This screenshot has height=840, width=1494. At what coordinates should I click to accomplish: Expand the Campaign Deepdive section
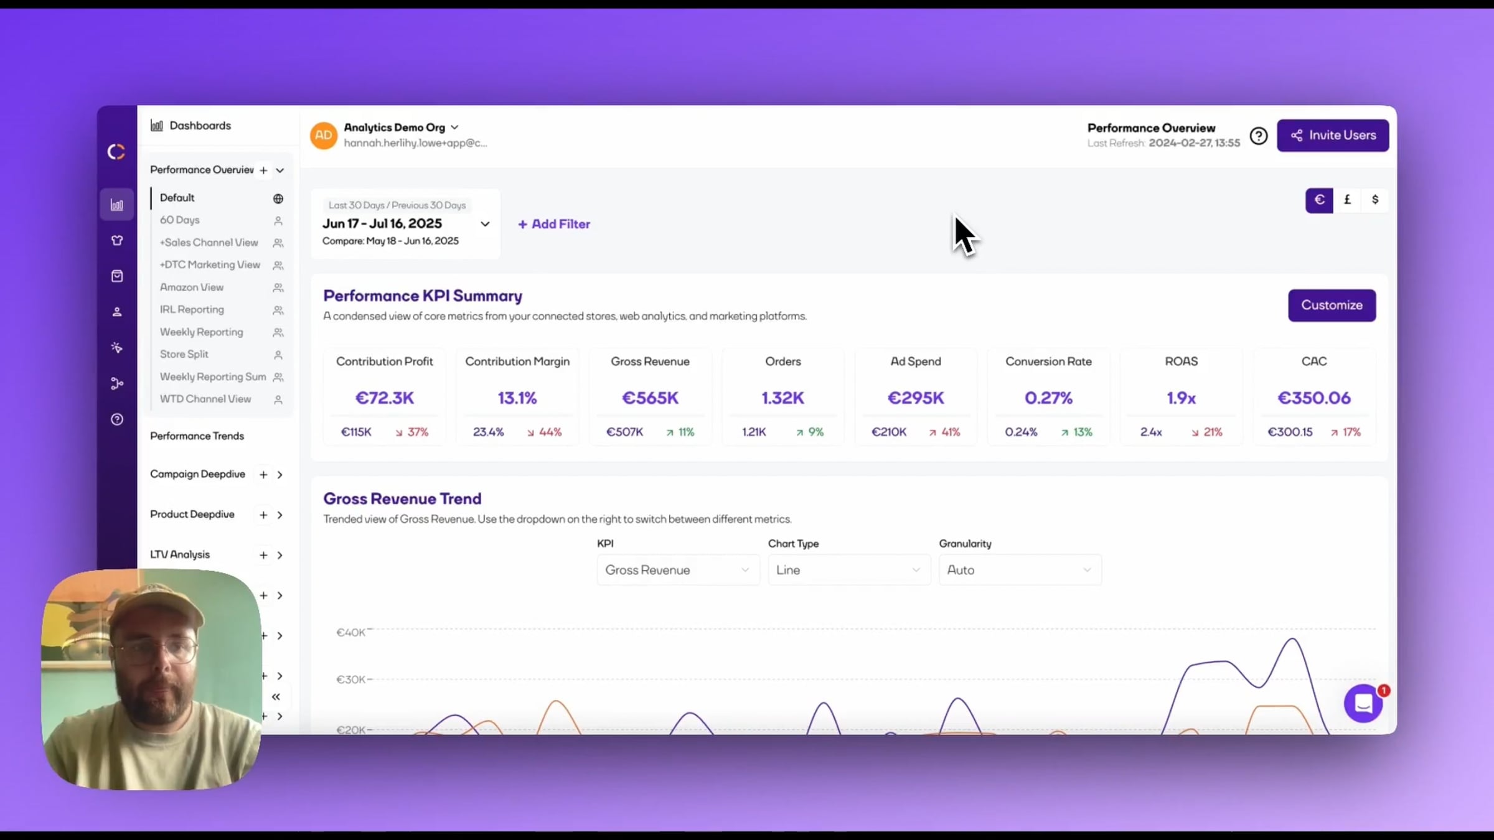[x=280, y=475]
